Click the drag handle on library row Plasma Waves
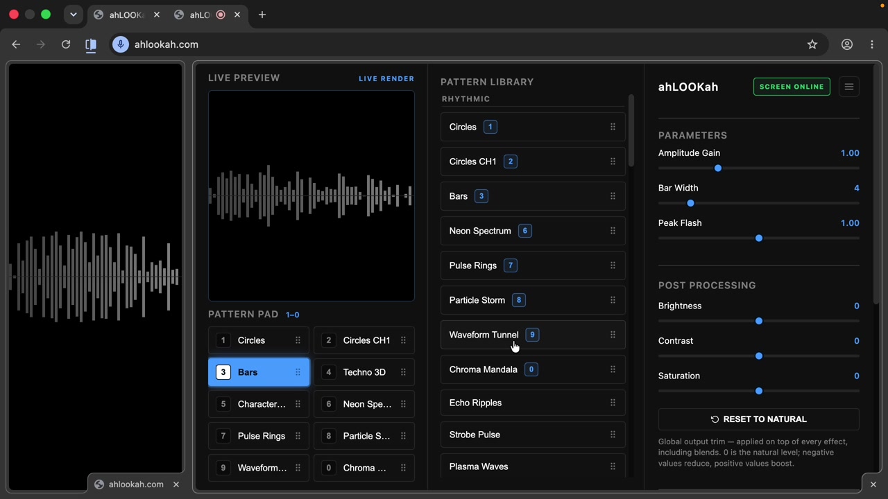The width and height of the screenshot is (888, 499). [613, 466]
